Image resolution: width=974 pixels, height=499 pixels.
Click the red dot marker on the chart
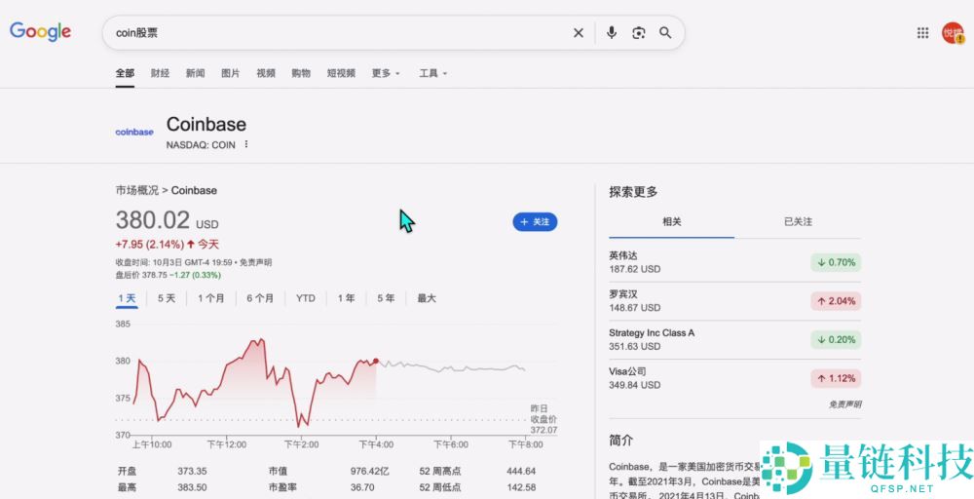point(376,361)
